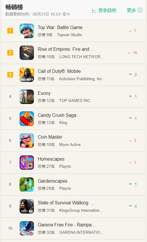Open the Gardenscapes title link
The height and width of the screenshot is (242, 147).
pyautogui.click(x=53, y=181)
